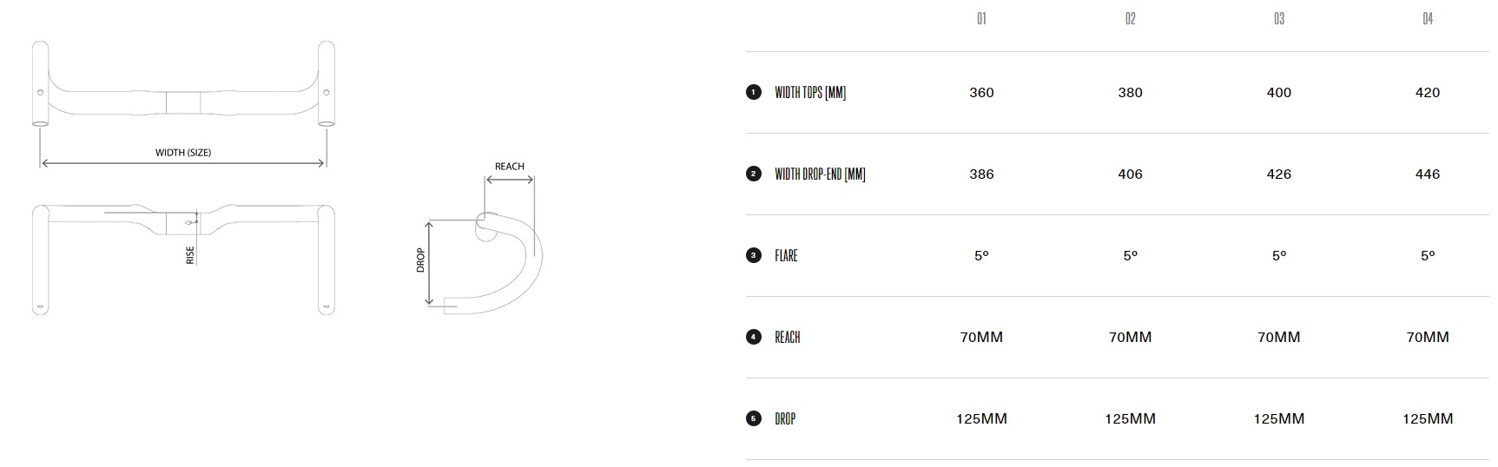
Task: Click the number 2 bullet beside Width Drop-End
Action: click(753, 174)
